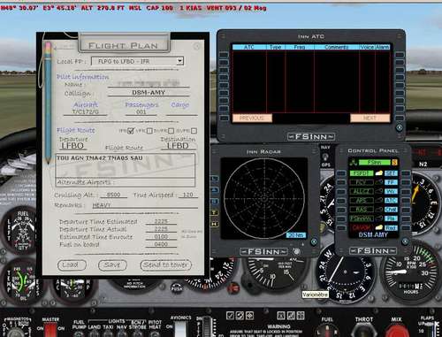Image resolution: width=442 pixels, height=337 pixels.
Task: Click the Voice column header
Action: click(367, 47)
